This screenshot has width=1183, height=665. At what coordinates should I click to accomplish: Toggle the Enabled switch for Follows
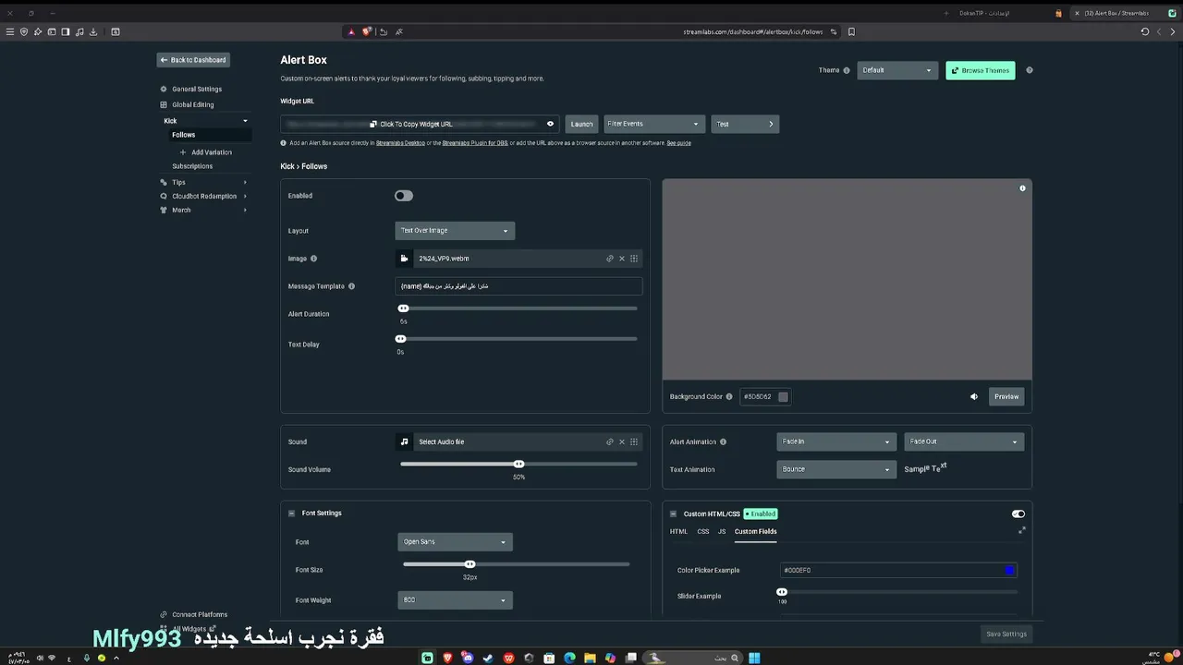pyautogui.click(x=404, y=196)
